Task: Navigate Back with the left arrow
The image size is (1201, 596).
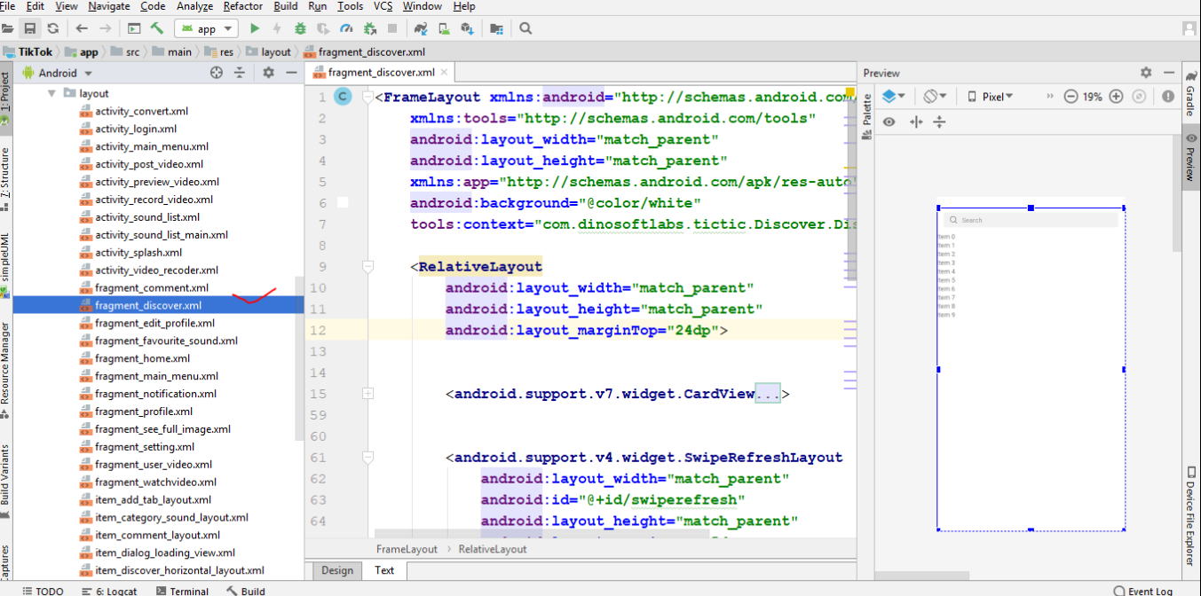Action: tap(82, 28)
